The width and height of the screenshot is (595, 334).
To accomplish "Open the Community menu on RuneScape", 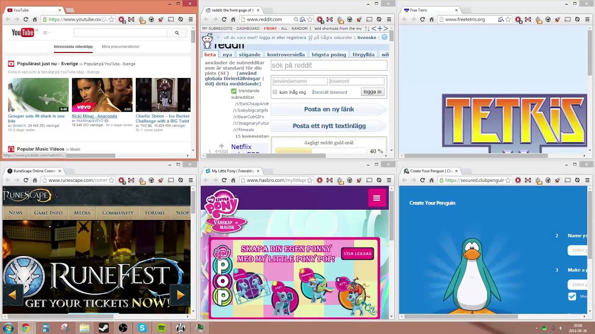I will coord(118,213).
